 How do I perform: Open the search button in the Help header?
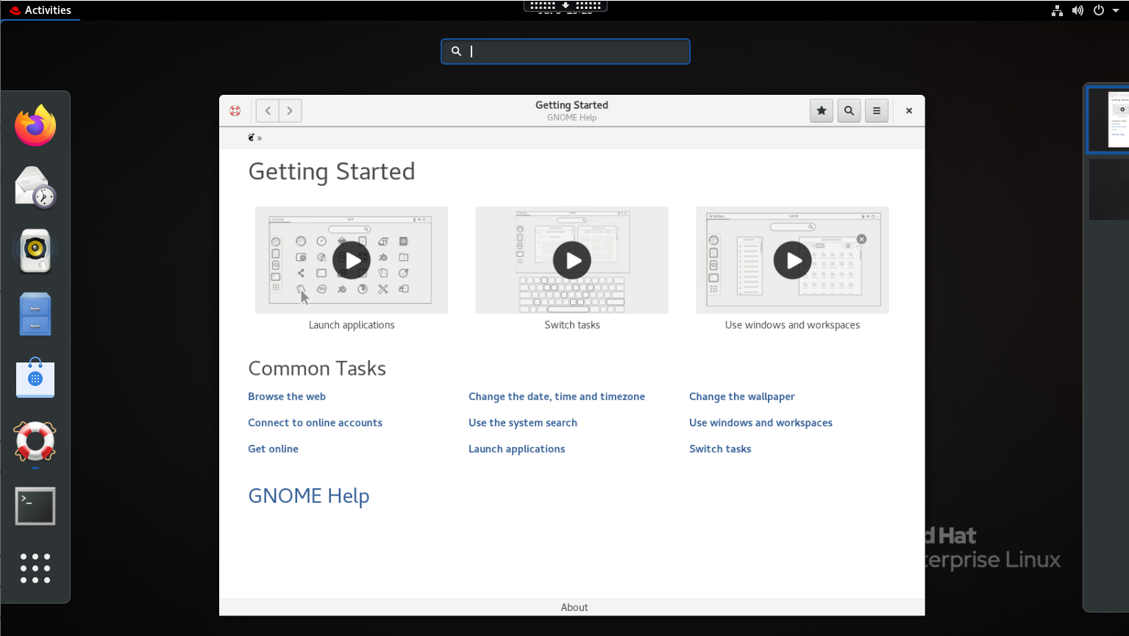849,110
